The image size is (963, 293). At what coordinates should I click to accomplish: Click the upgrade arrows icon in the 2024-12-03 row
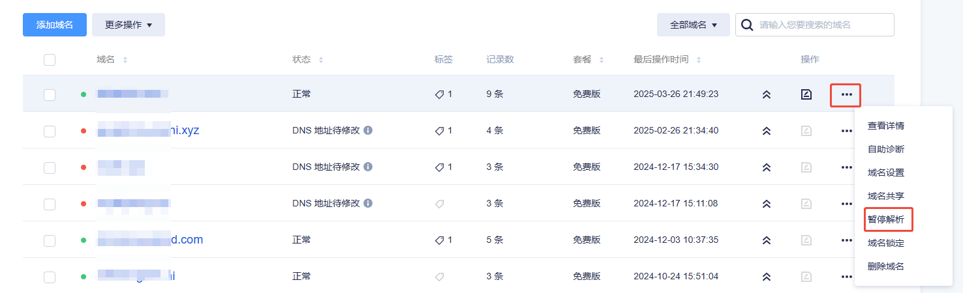767,240
